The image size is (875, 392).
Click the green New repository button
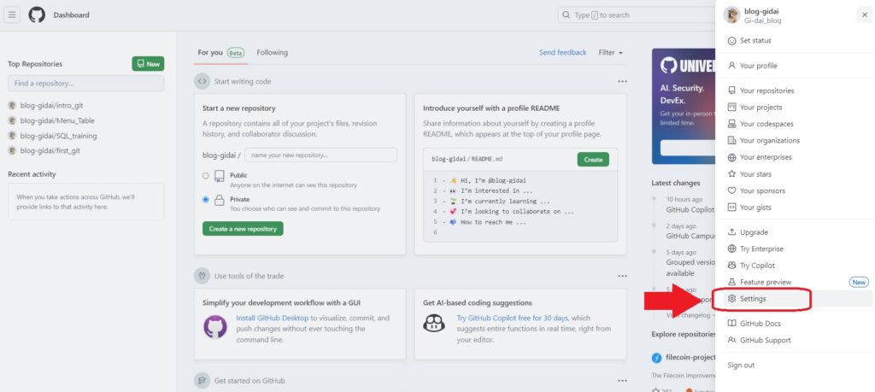coord(148,63)
